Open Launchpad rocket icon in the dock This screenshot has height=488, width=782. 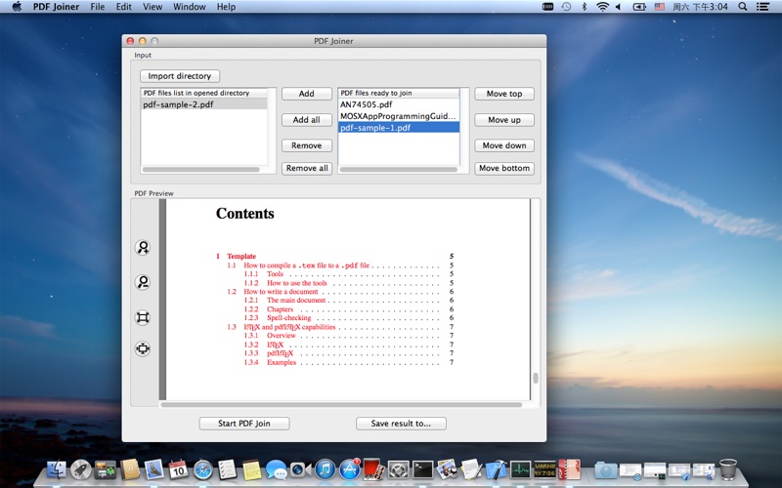pyautogui.click(x=81, y=469)
